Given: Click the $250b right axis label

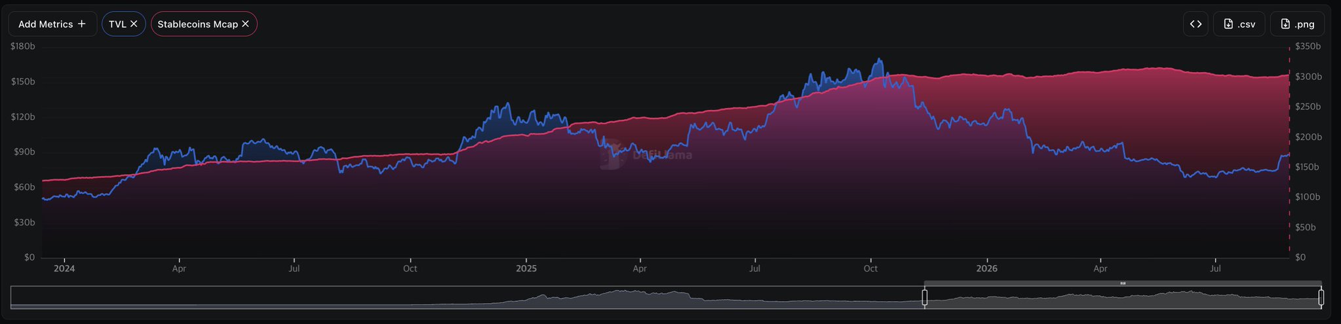Looking at the screenshot, I should [1308, 107].
